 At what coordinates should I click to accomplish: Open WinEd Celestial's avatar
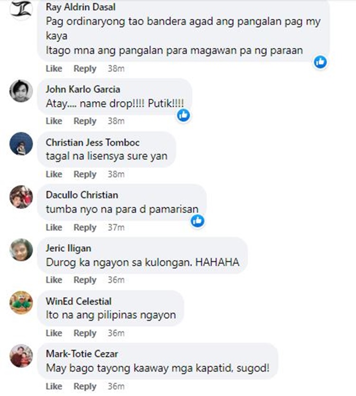point(21,302)
